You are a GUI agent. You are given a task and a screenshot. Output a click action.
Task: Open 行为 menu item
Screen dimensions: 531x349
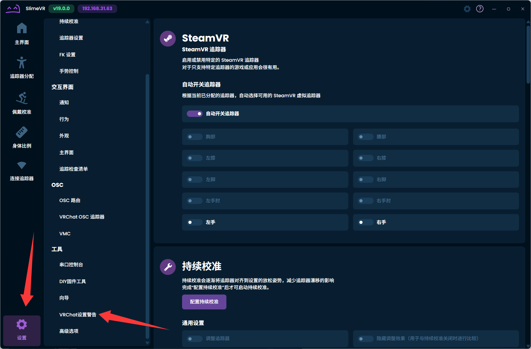64,119
